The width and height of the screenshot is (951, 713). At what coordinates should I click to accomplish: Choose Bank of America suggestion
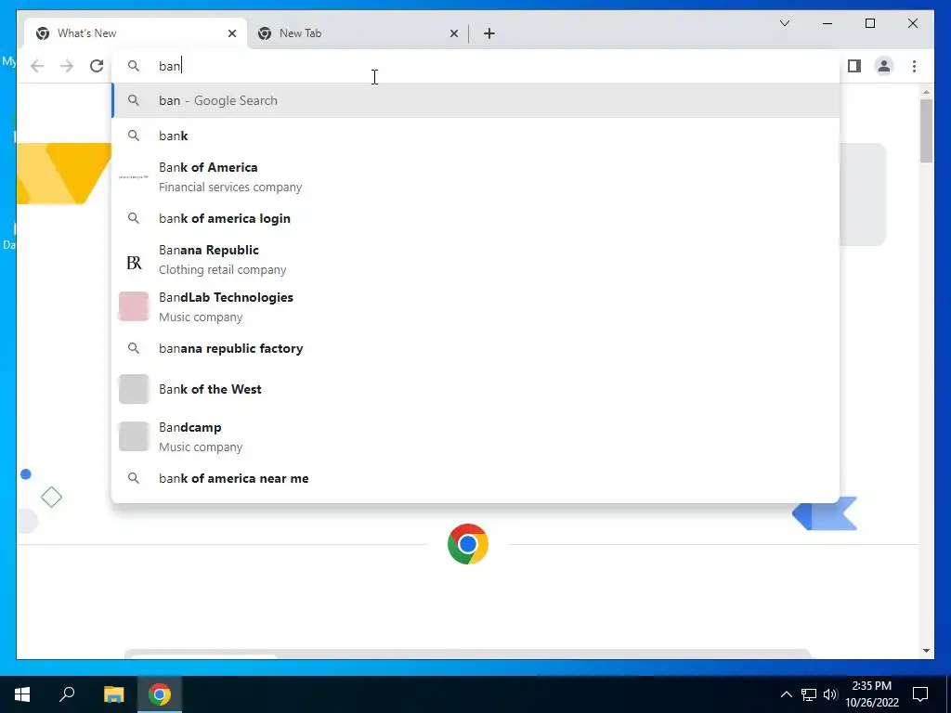(475, 177)
